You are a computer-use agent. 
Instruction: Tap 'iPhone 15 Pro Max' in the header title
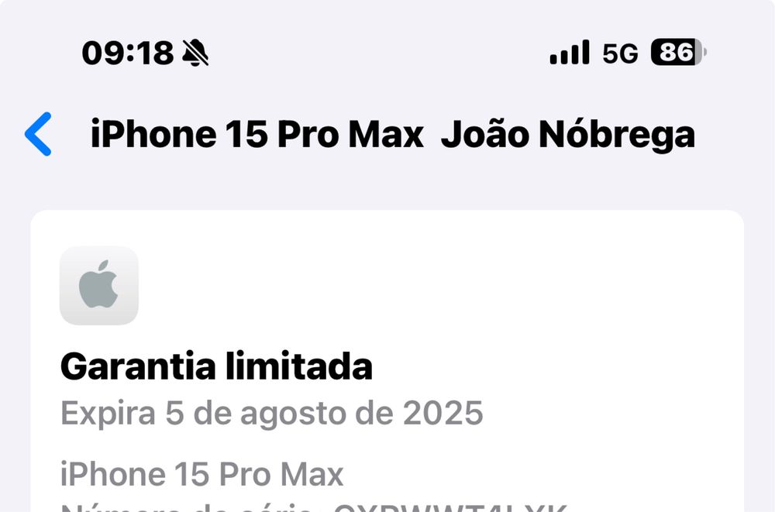(257, 134)
